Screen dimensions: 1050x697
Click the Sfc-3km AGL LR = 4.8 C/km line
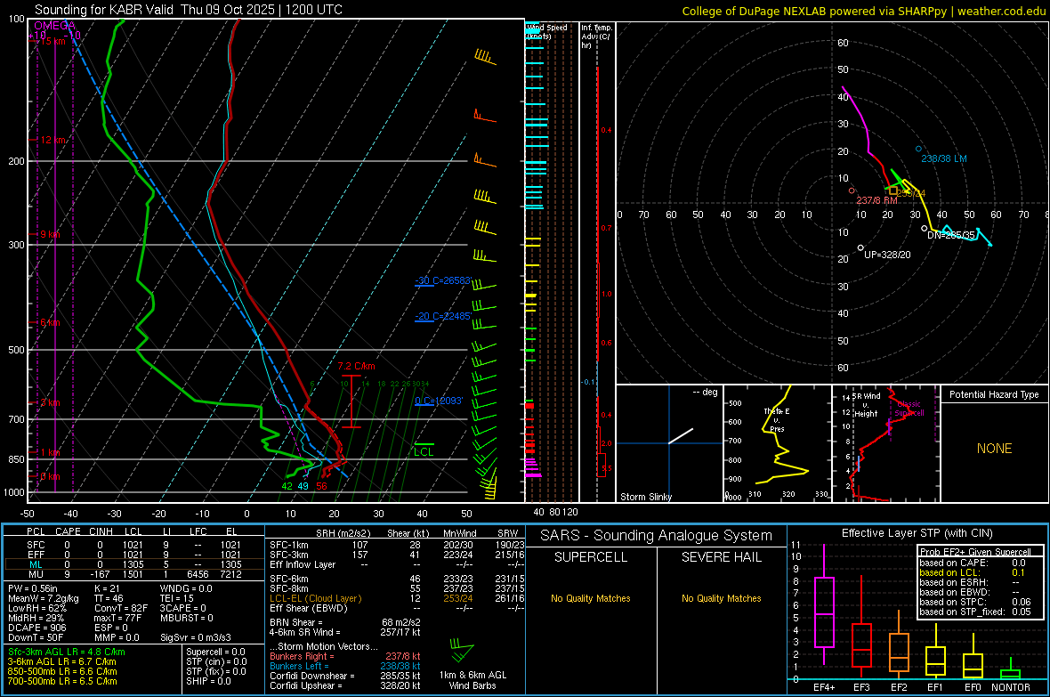point(67,652)
